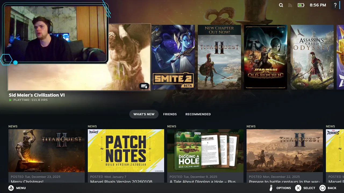344x193 pixels.
Task: Open the search magnifier icon
Action: tap(281, 5)
